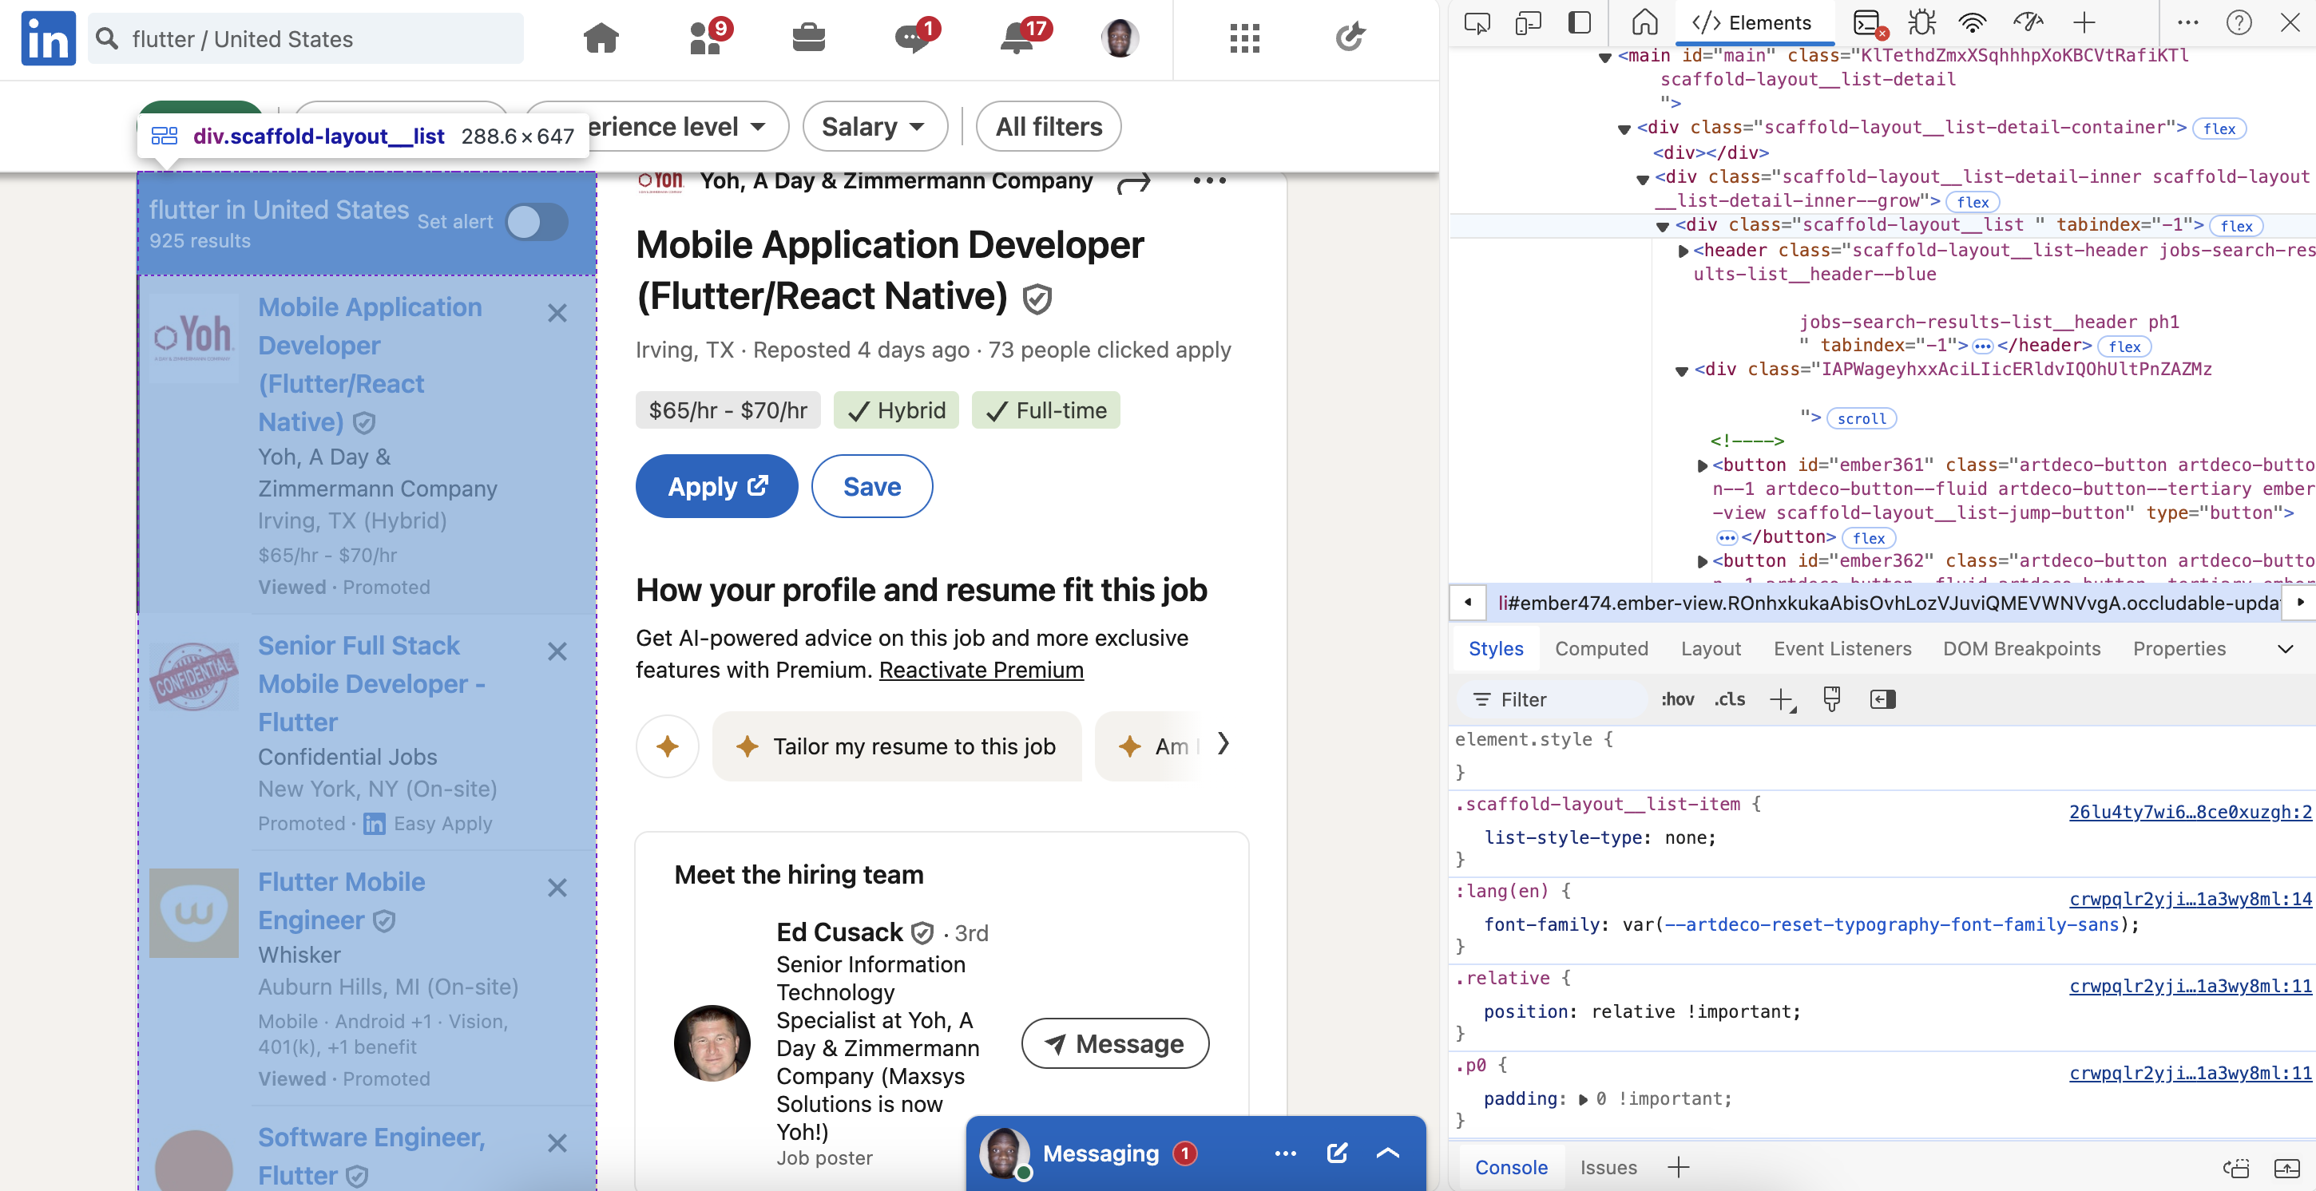Click the flutter / United States search field
The width and height of the screenshot is (2316, 1191).
point(306,38)
